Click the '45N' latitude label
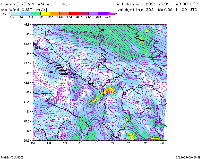The height and width of the screenshot is (159, 206). [x=29, y=34]
